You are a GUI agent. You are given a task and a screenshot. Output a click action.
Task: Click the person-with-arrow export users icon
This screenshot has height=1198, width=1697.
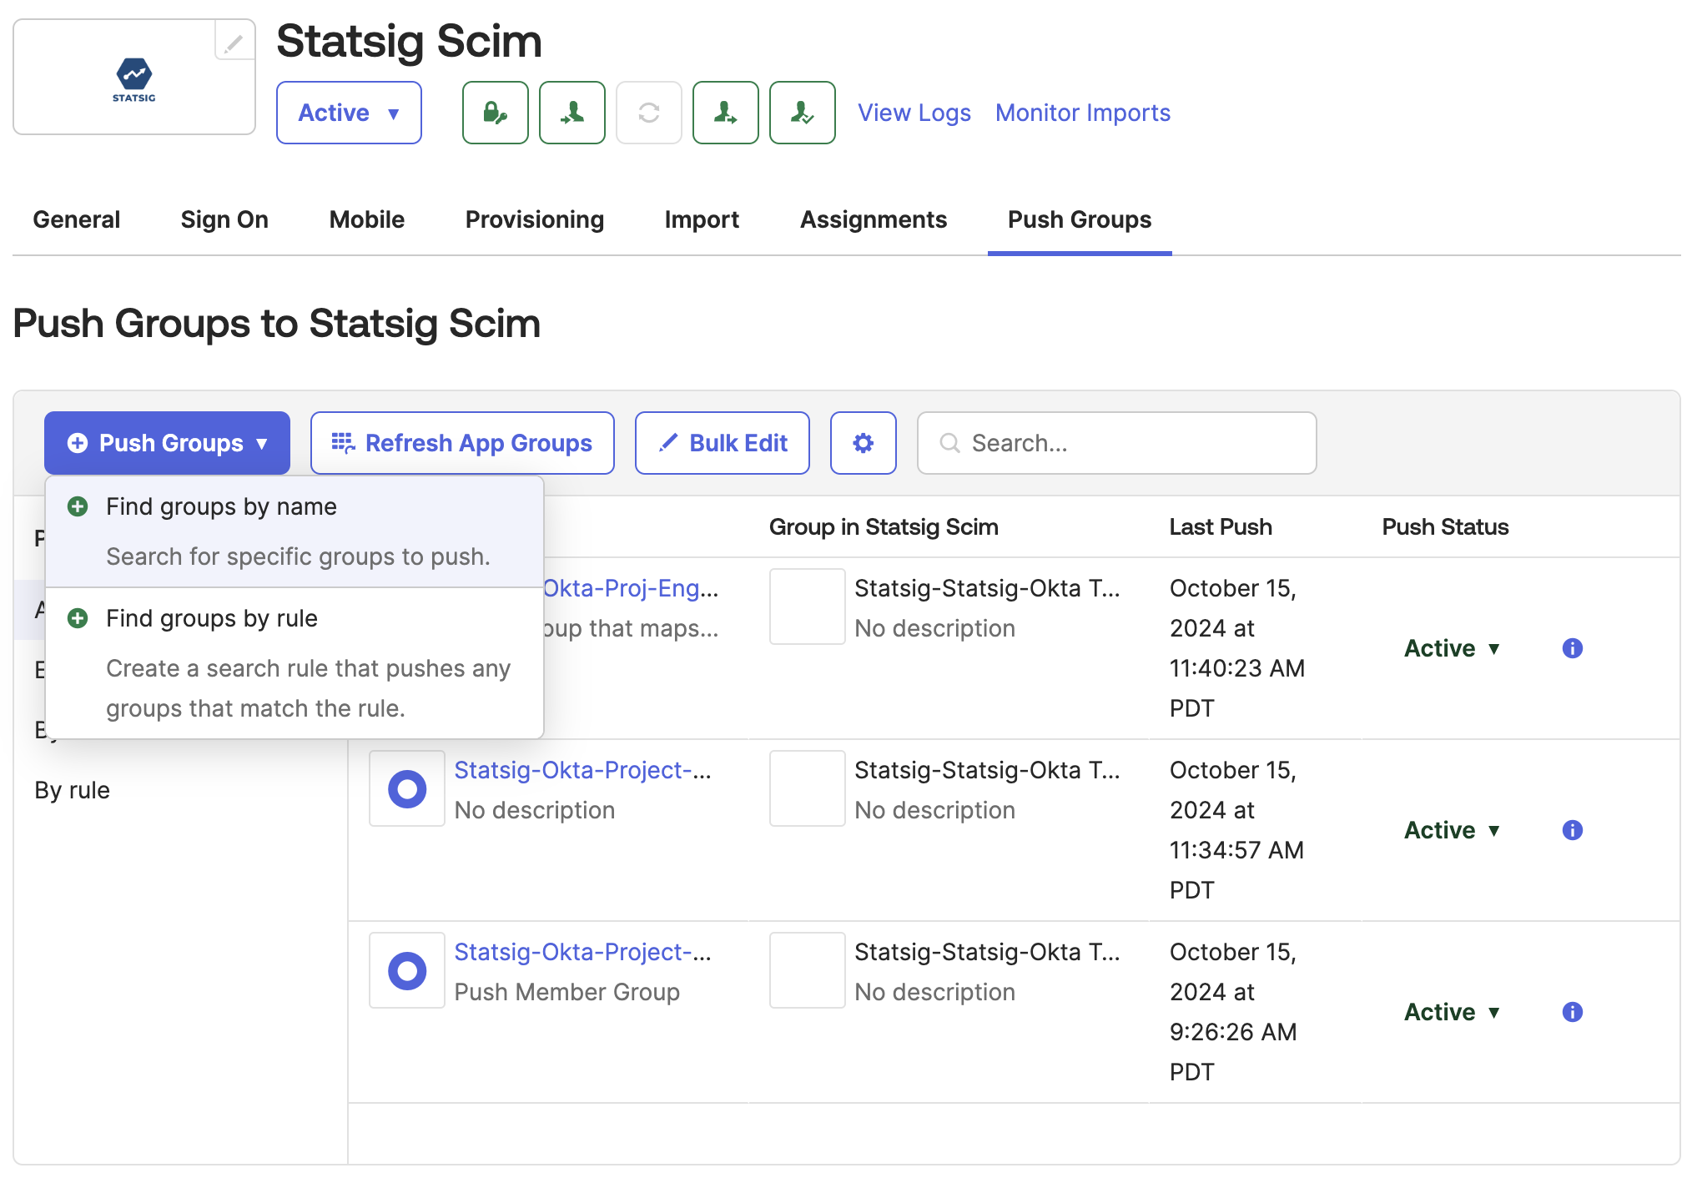pyautogui.click(x=725, y=113)
